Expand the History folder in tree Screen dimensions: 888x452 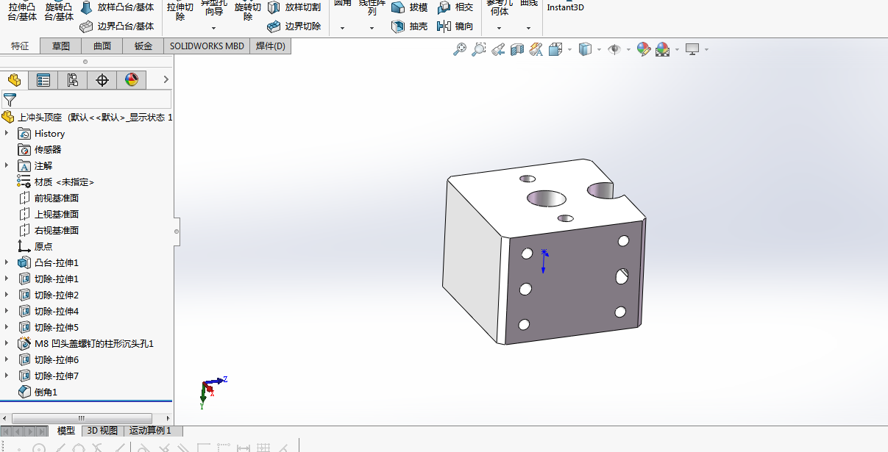point(7,133)
